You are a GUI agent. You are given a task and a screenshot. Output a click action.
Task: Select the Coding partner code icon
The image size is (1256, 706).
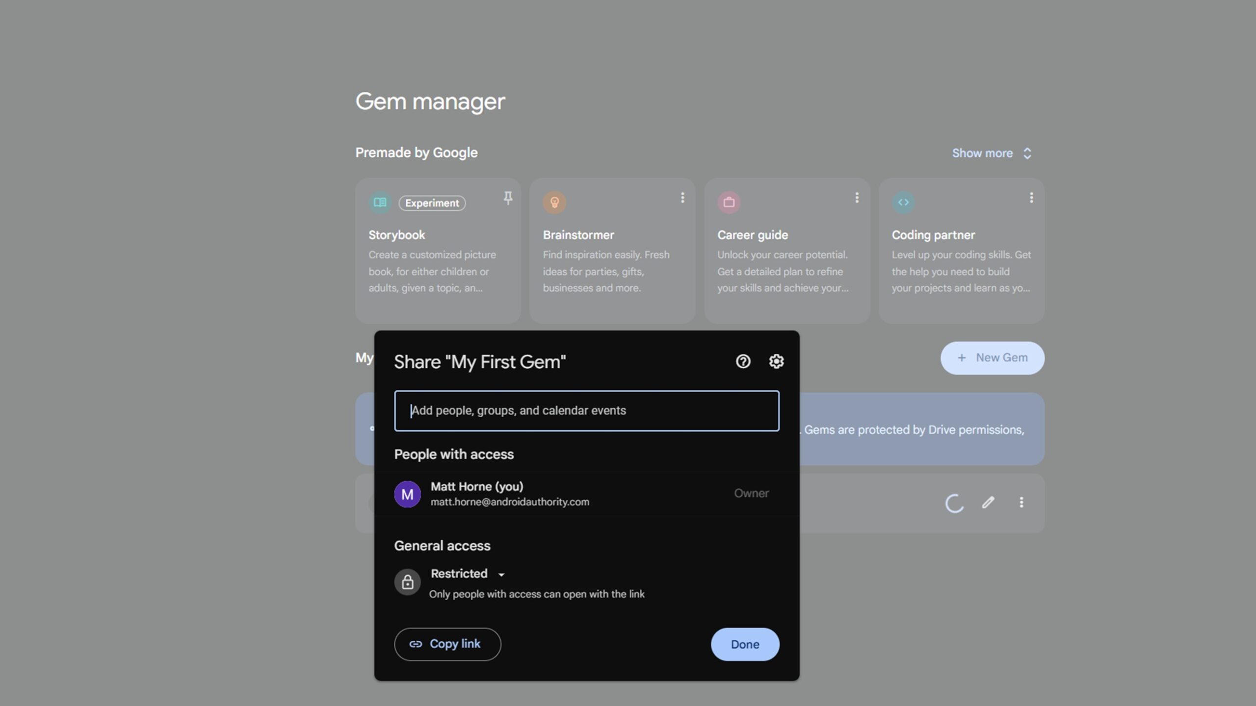903,202
